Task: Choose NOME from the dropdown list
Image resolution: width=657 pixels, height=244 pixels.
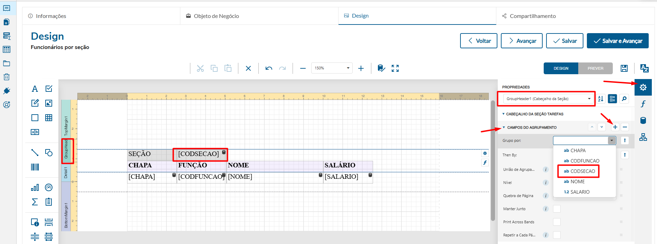Action: [584, 182]
